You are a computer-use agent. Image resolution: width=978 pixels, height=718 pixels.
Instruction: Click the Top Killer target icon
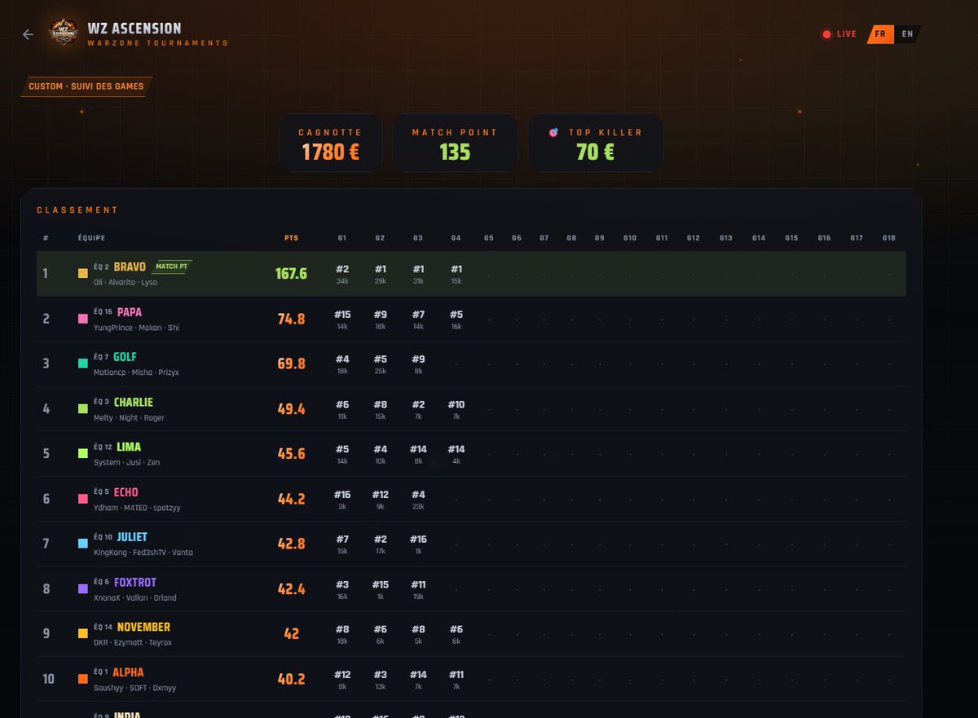tap(553, 132)
